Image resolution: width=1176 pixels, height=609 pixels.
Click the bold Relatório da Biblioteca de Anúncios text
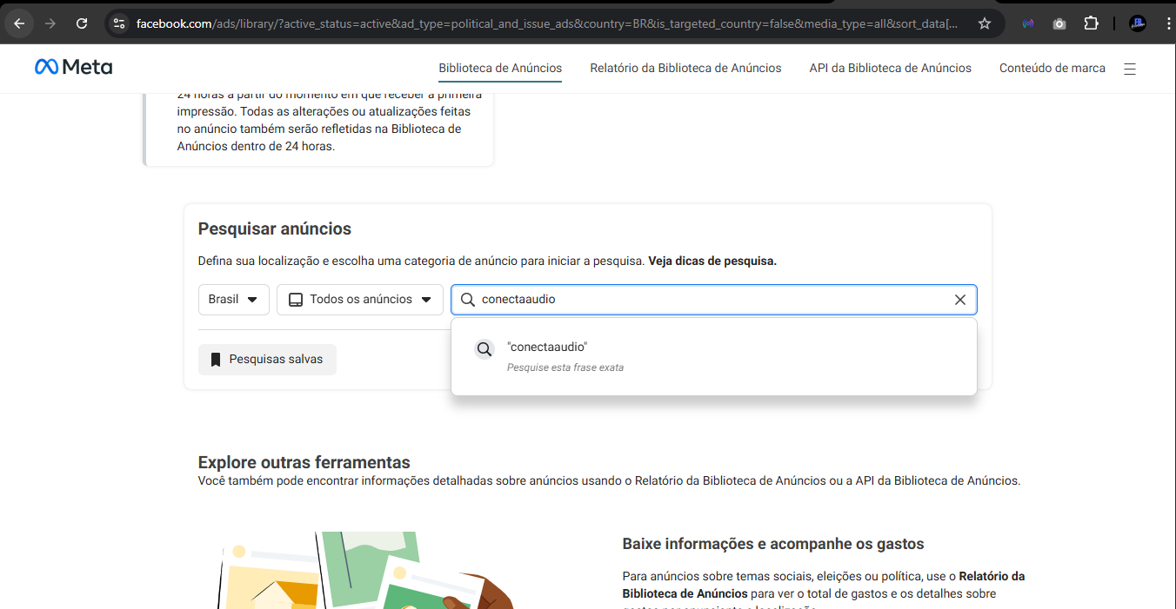point(824,585)
